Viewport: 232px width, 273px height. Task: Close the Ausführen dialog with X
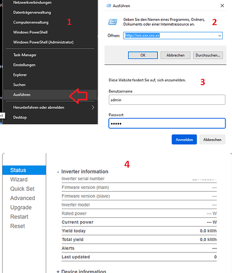coord(222,5)
